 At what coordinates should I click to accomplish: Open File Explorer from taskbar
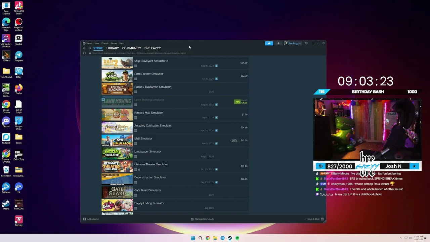(215, 238)
